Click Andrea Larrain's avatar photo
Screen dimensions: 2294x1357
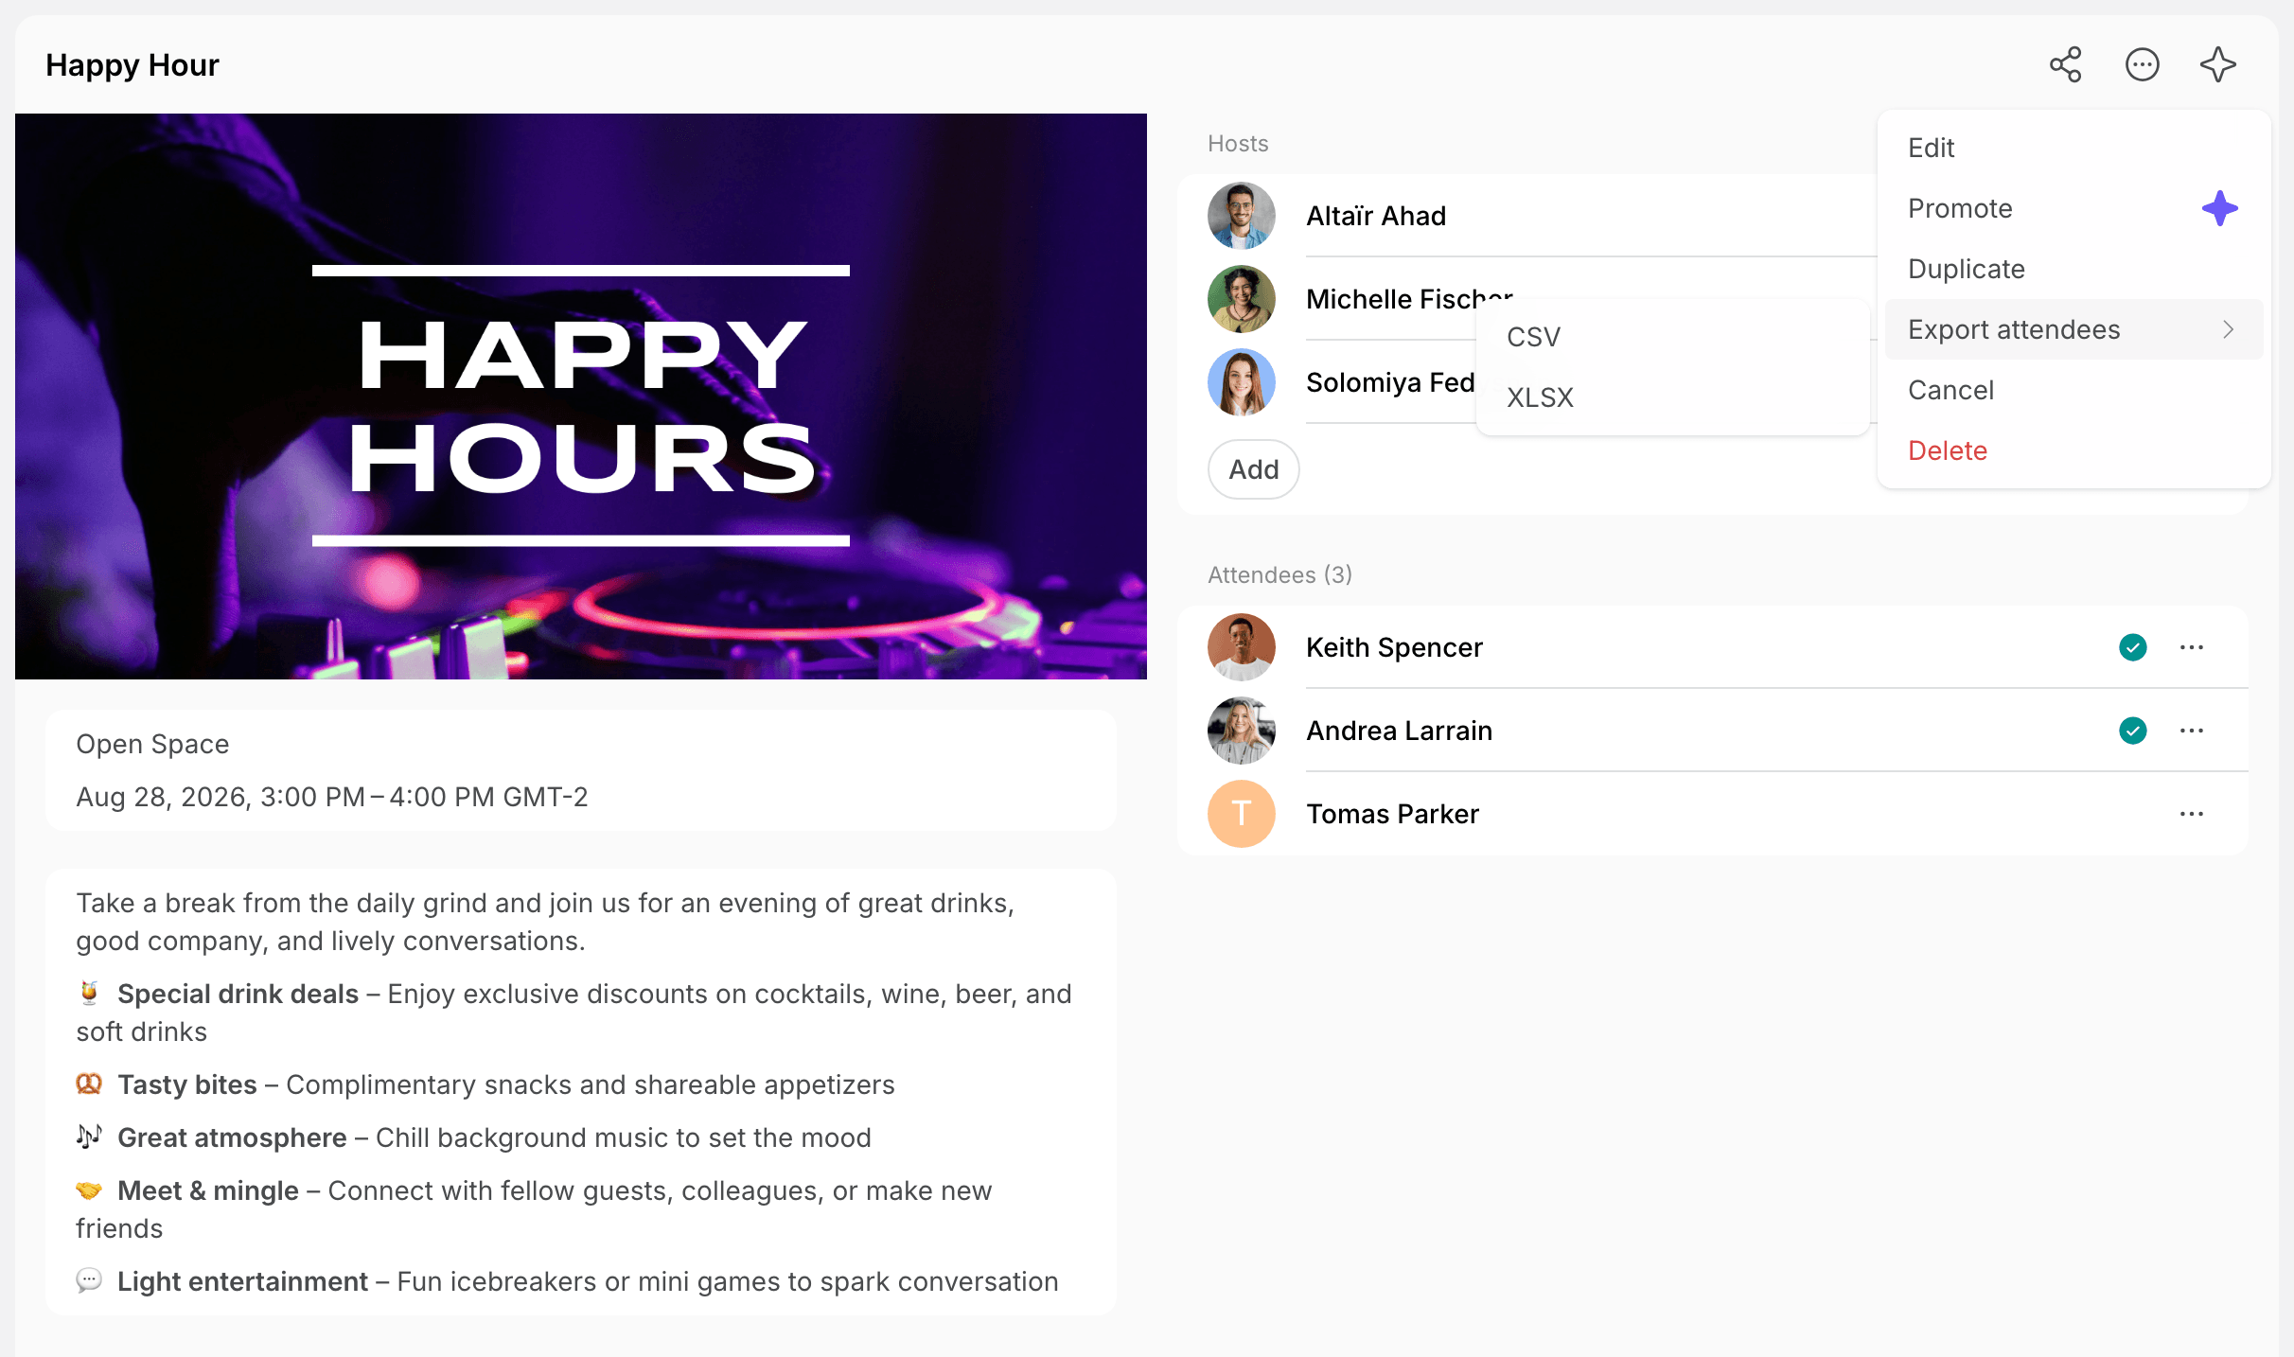(1242, 731)
